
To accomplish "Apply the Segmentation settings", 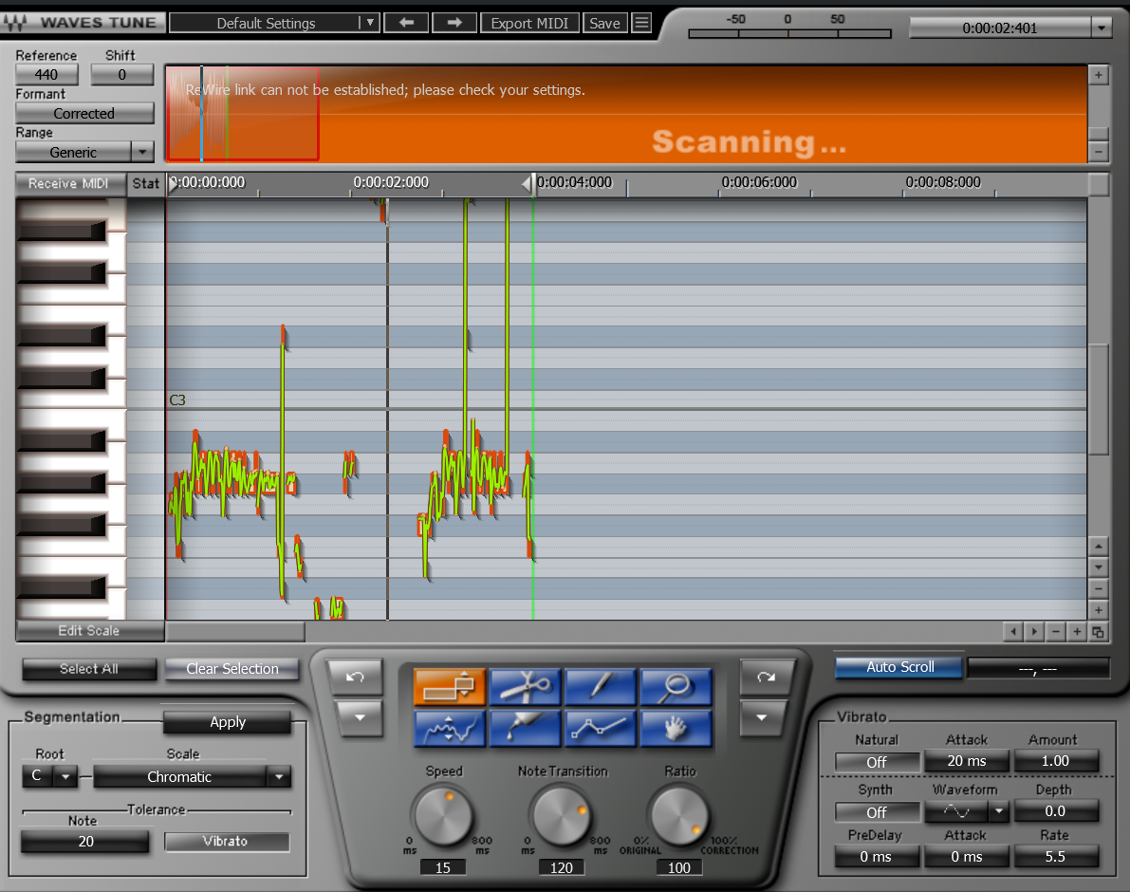I will [227, 722].
